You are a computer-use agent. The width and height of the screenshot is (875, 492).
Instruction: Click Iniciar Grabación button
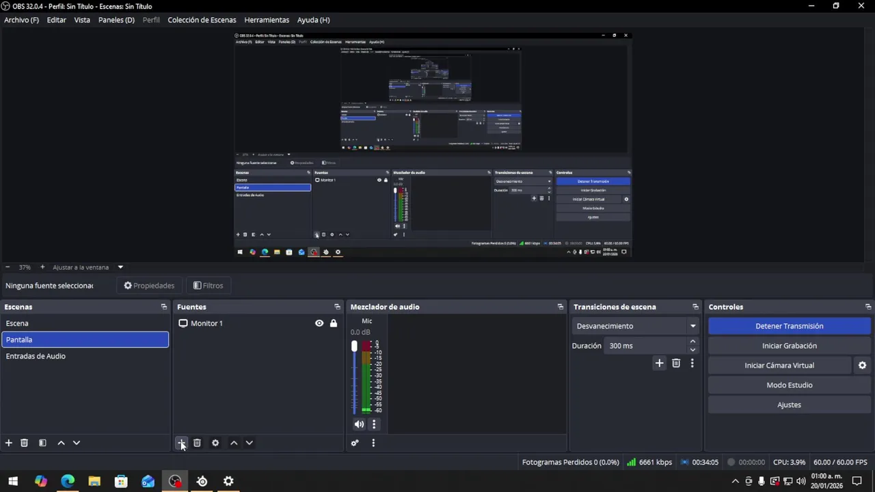[x=789, y=346]
